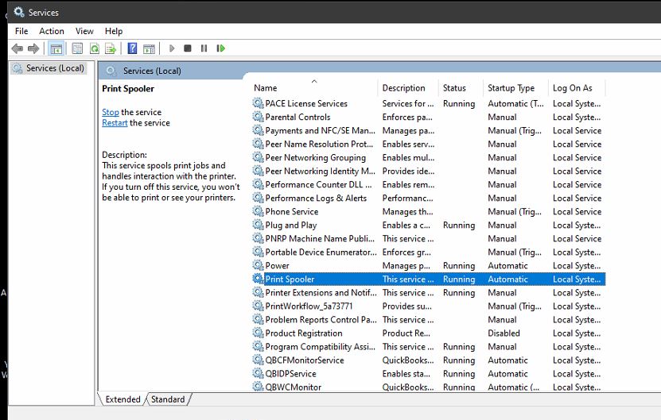Click gear icon beside QBIDPService
The height and width of the screenshot is (420, 661).
pyautogui.click(x=258, y=373)
